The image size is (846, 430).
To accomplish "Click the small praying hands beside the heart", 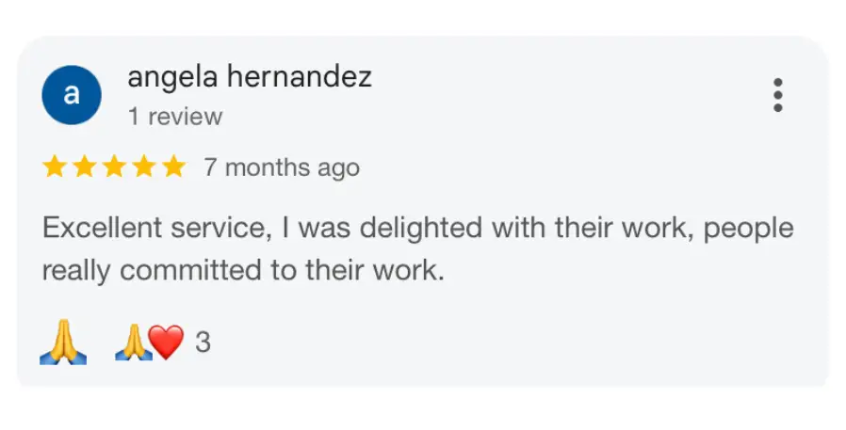I will click(133, 342).
